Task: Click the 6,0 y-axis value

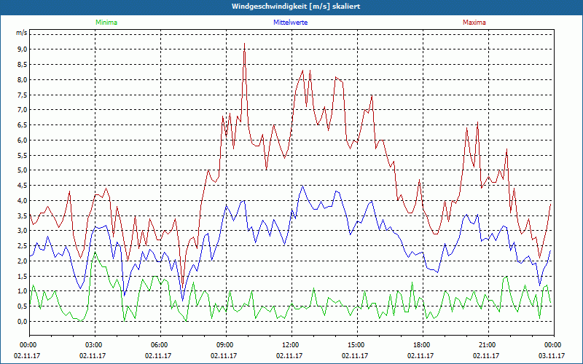Action: pyautogui.click(x=22, y=140)
